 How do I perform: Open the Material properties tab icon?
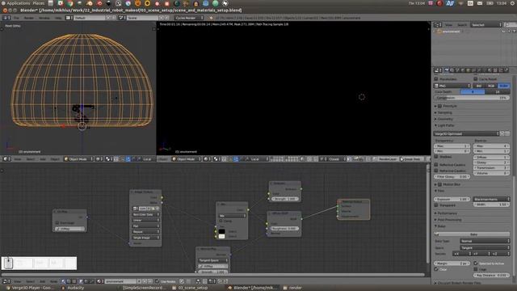tap(490, 70)
